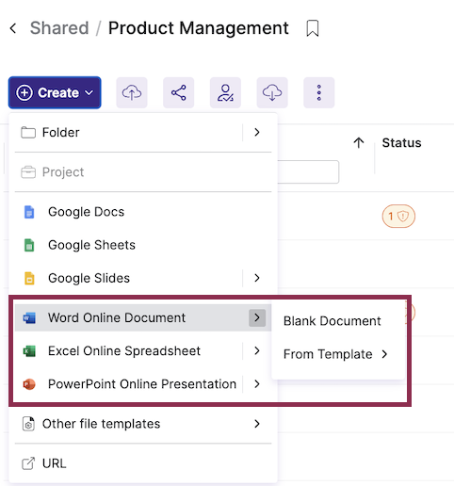Click the Other file templates icon

point(28,424)
